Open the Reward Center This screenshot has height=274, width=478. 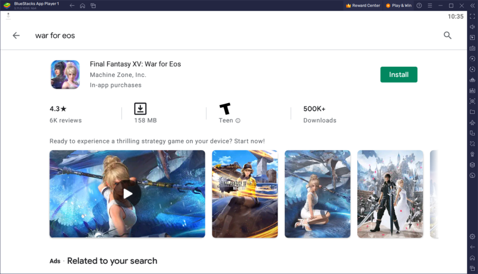(x=363, y=5)
